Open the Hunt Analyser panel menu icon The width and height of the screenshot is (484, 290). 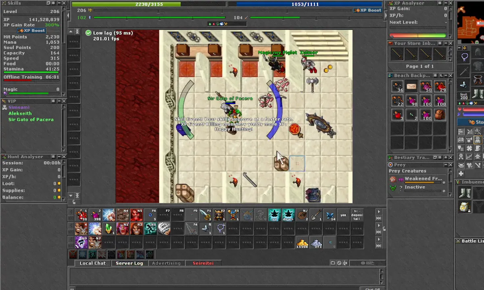pyautogui.click(x=53, y=157)
